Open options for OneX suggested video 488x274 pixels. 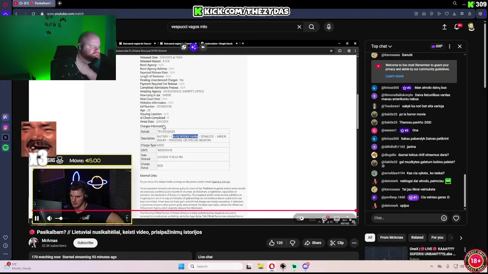465,250
